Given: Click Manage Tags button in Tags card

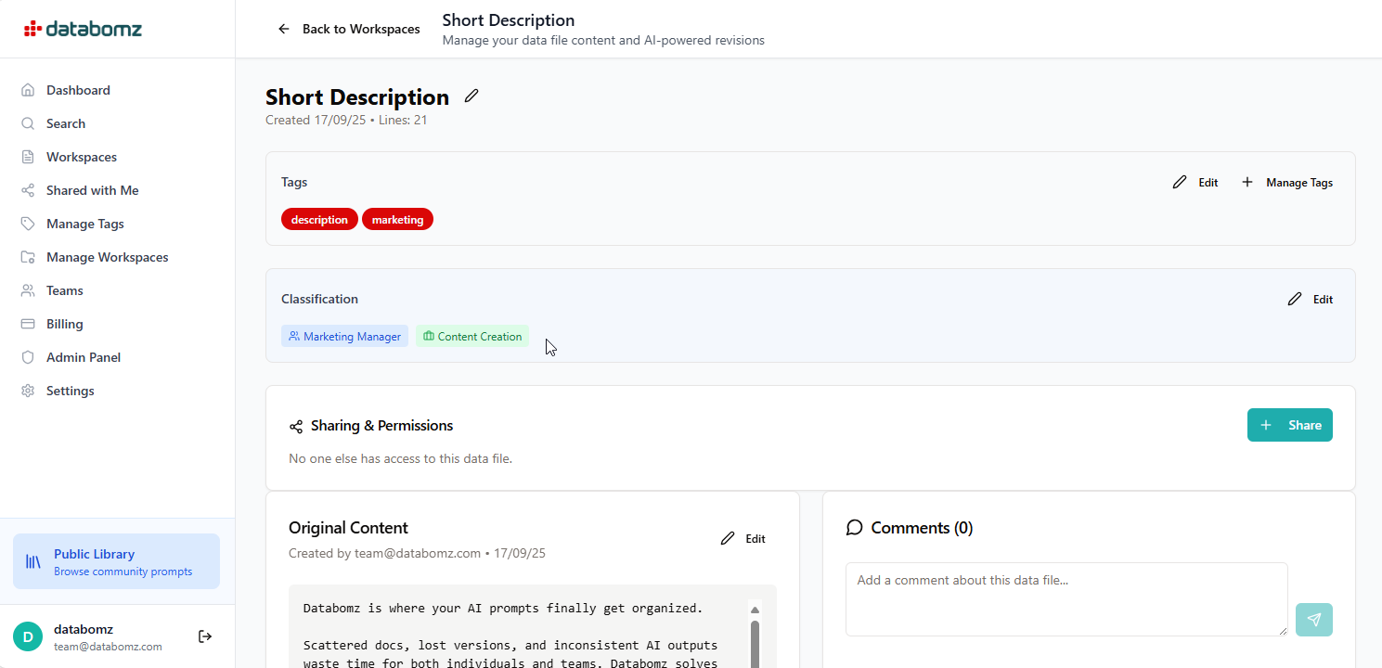Looking at the screenshot, I should [x=1287, y=183].
